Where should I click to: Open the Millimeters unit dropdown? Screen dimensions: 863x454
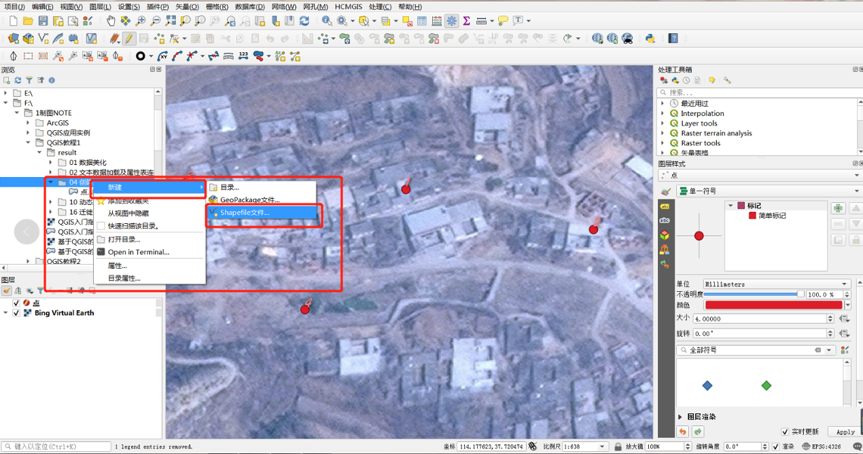[775, 284]
